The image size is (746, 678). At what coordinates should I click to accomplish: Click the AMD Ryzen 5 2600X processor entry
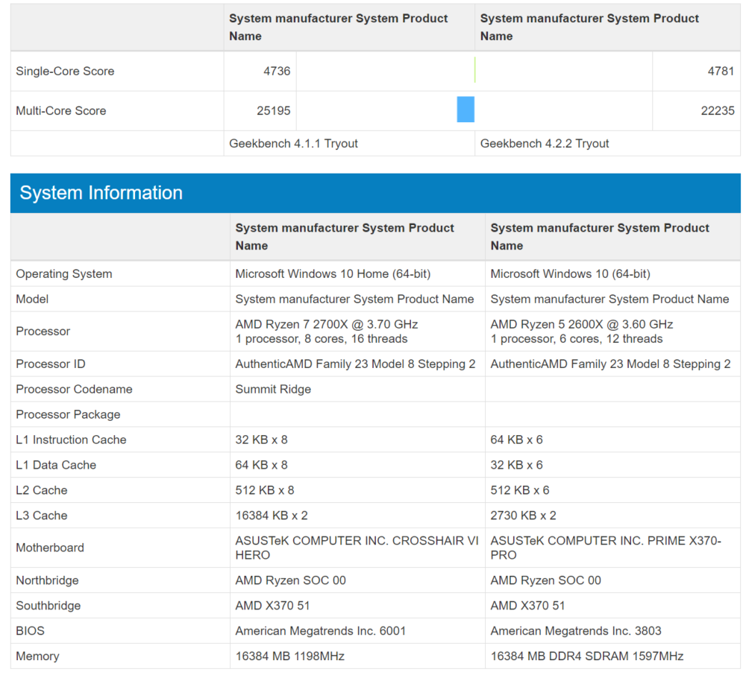click(x=582, y=332)
